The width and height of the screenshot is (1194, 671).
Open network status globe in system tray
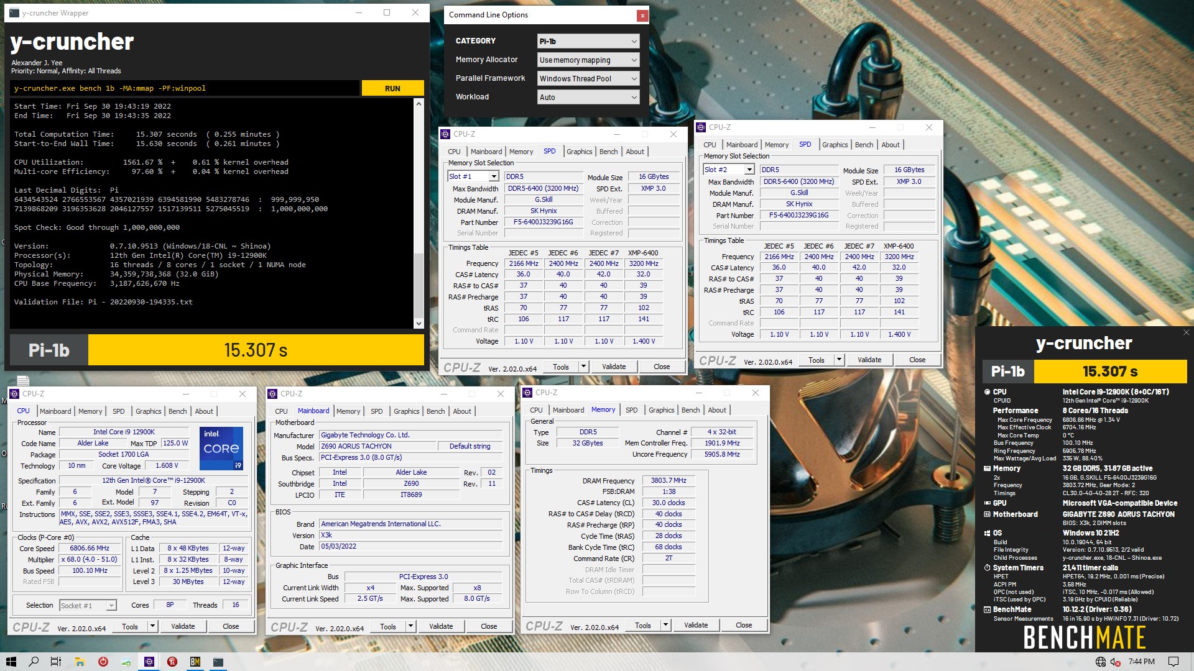(x=1101, y=662)
